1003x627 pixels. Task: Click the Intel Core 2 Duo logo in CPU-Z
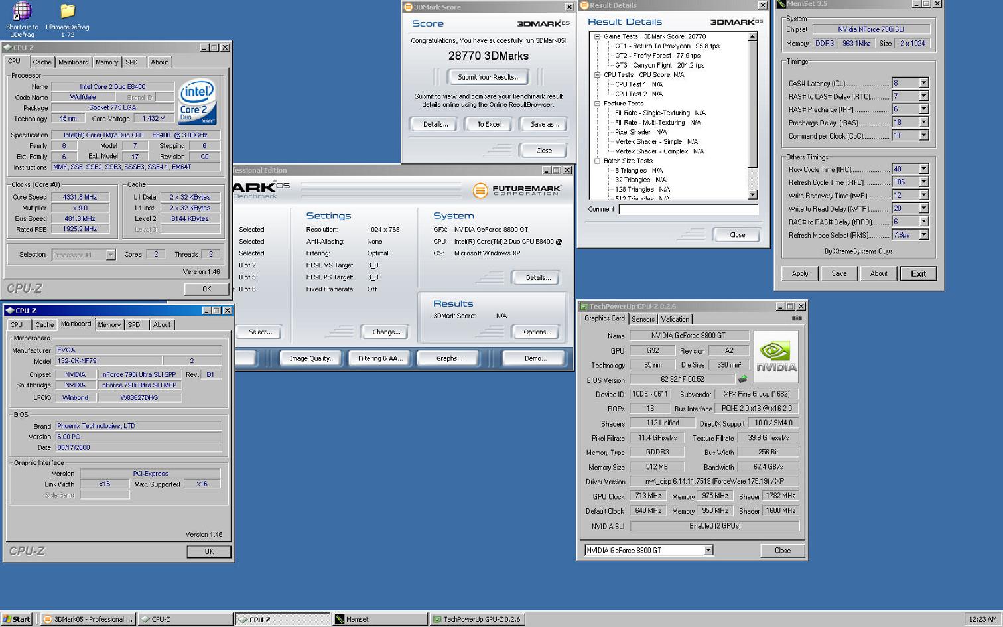tap(197, 102)
